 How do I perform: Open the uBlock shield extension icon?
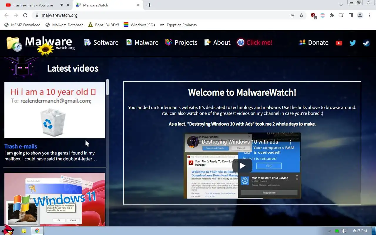coord(313,16)
